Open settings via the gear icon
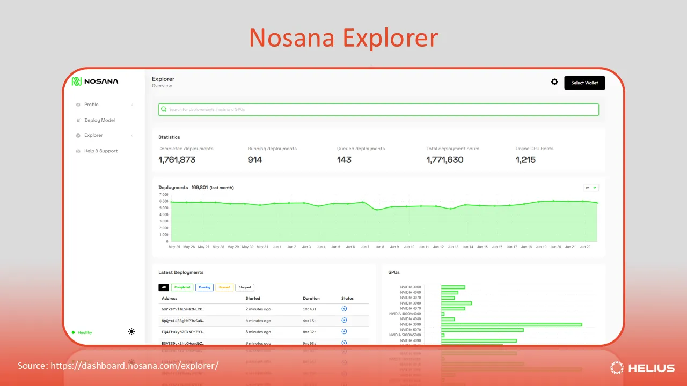 [554, 82]
